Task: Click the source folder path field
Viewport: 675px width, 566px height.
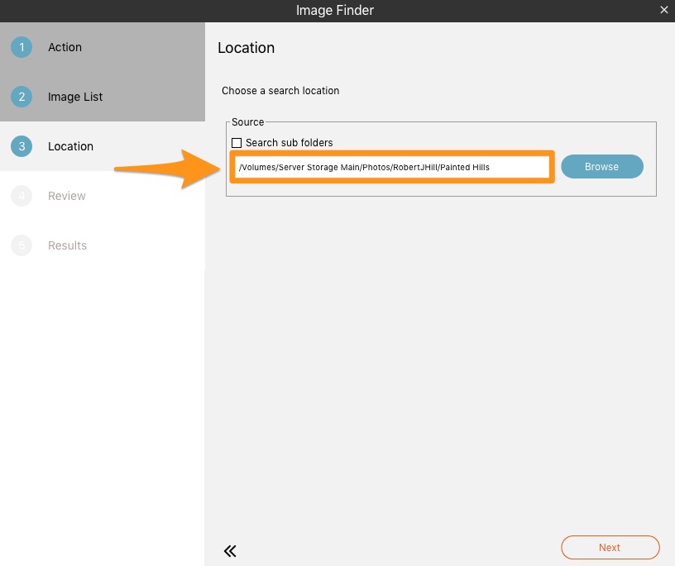Action: (392, 167)
